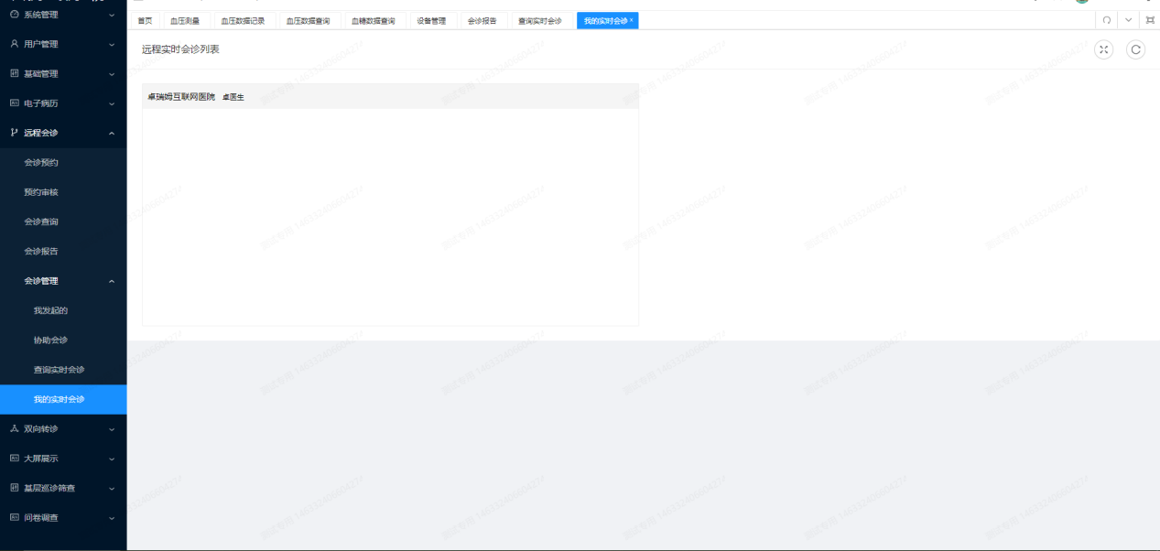Expand the 问卷调查 menu chevron
The image size is (1160, 551).
112,518
